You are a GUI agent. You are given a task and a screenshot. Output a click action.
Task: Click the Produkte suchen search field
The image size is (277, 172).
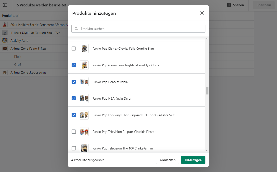(x=138, y=29)
